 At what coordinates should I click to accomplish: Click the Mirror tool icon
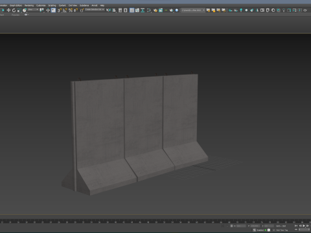click(x=108, y=10)
